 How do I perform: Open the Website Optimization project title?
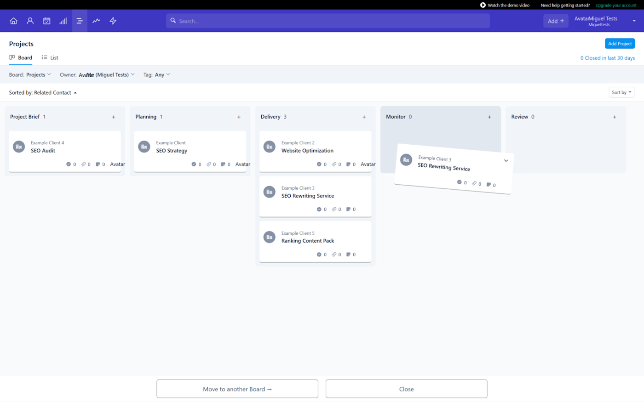point(307,151)
